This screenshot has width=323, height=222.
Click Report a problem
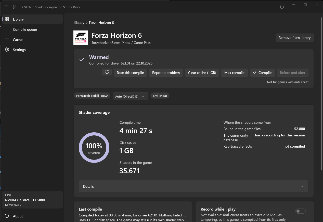pos(166,73)
